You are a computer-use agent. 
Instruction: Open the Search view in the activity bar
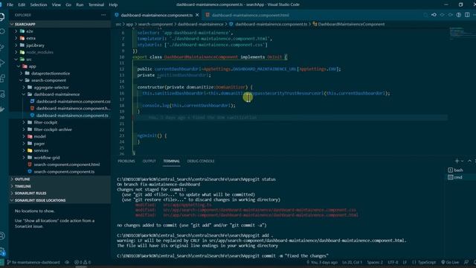point(2,31)
